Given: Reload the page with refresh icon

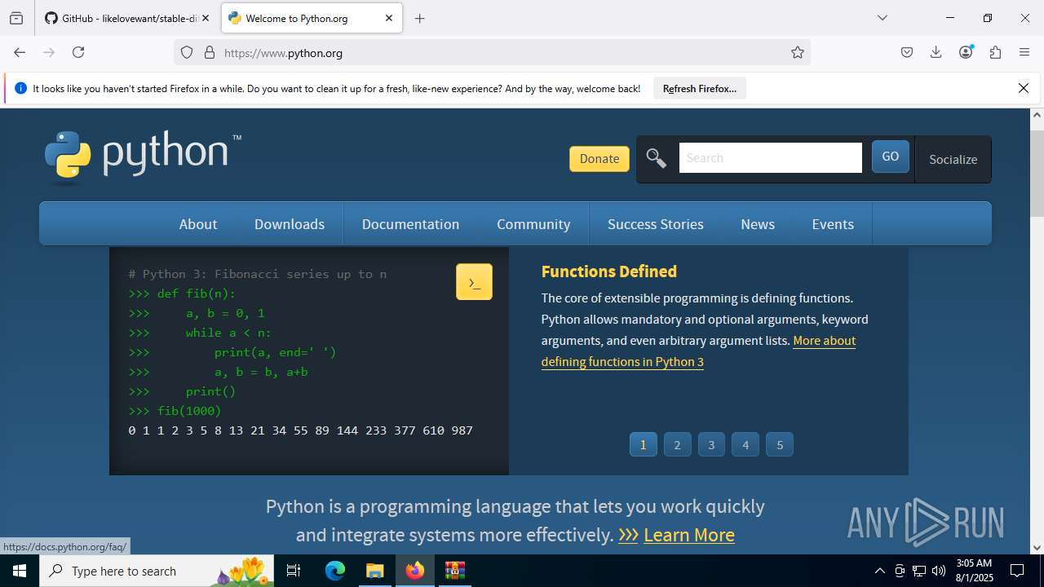Looking at the screenshot, I should [78, 52].
